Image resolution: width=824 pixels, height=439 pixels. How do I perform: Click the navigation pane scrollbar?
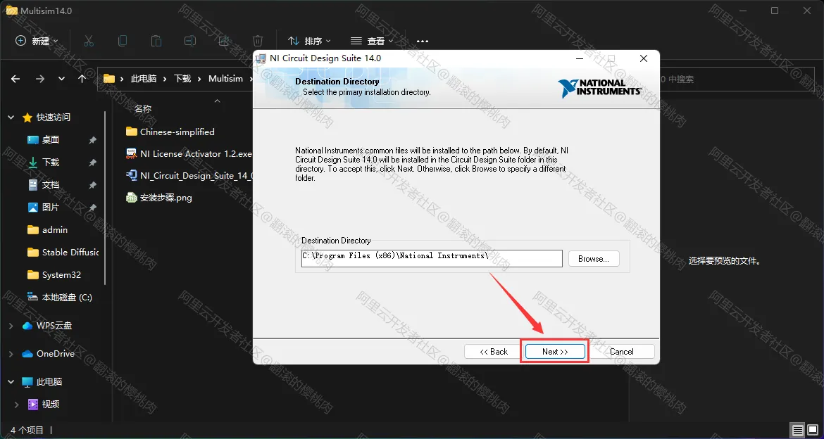pyautogui.click(x=106, y=198)
